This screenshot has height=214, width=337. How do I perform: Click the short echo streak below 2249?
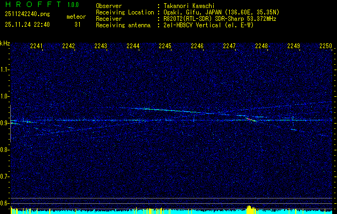(x=294, y=129)
